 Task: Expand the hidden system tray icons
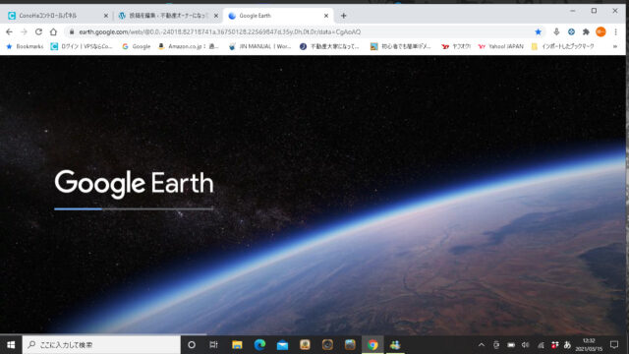[482, 345]
